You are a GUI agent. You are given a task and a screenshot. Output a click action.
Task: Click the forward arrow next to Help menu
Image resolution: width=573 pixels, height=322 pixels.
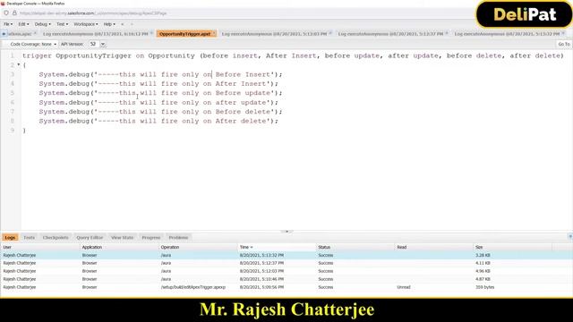click(x=132, y=24)
